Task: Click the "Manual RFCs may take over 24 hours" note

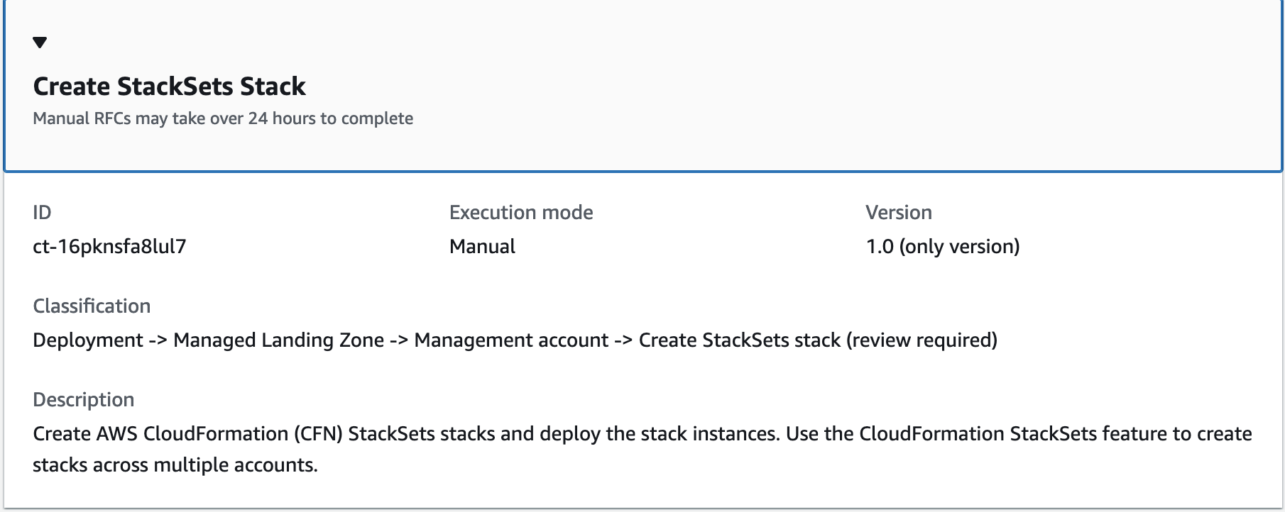Action: [222, 118]
